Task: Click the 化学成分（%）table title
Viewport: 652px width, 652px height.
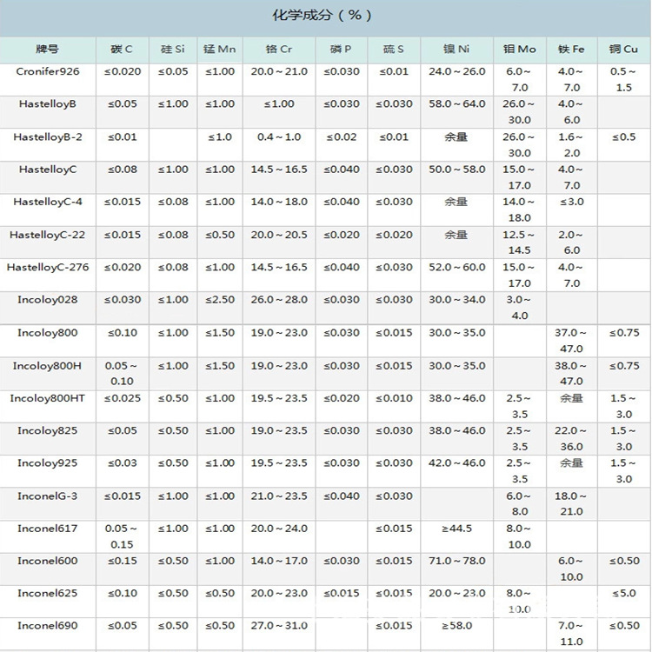Action: [x=323, y=16]
